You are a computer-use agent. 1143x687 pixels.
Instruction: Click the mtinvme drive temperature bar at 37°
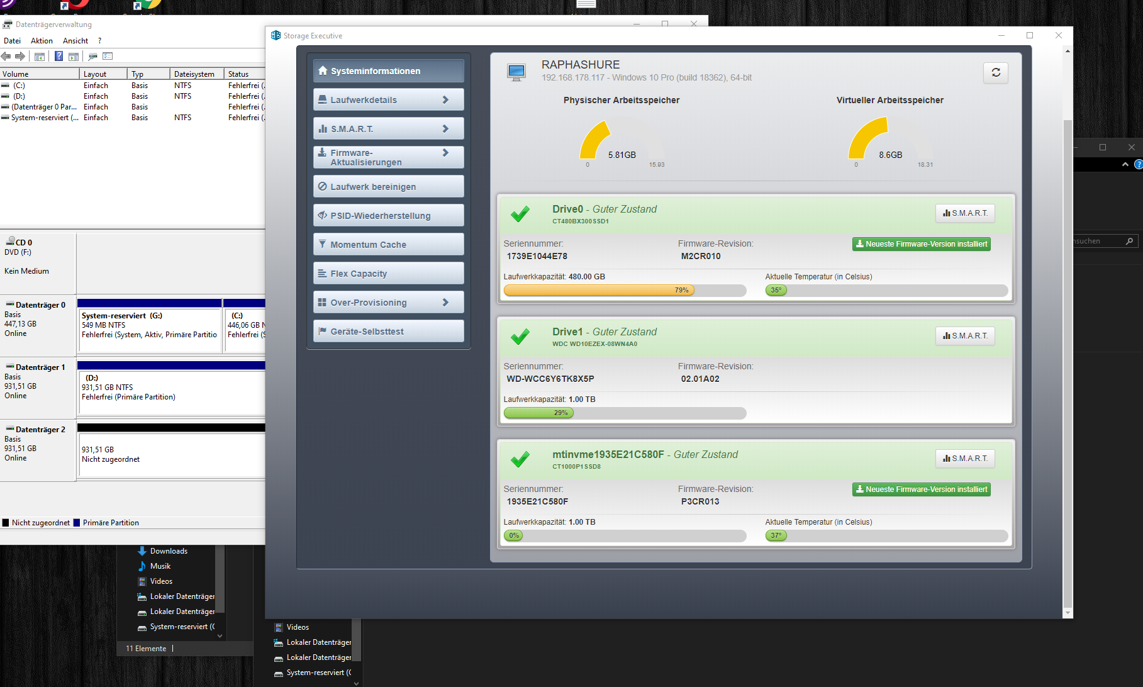point(886,535)
